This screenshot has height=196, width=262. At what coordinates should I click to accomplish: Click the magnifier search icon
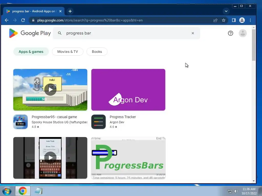click(60, 33)
